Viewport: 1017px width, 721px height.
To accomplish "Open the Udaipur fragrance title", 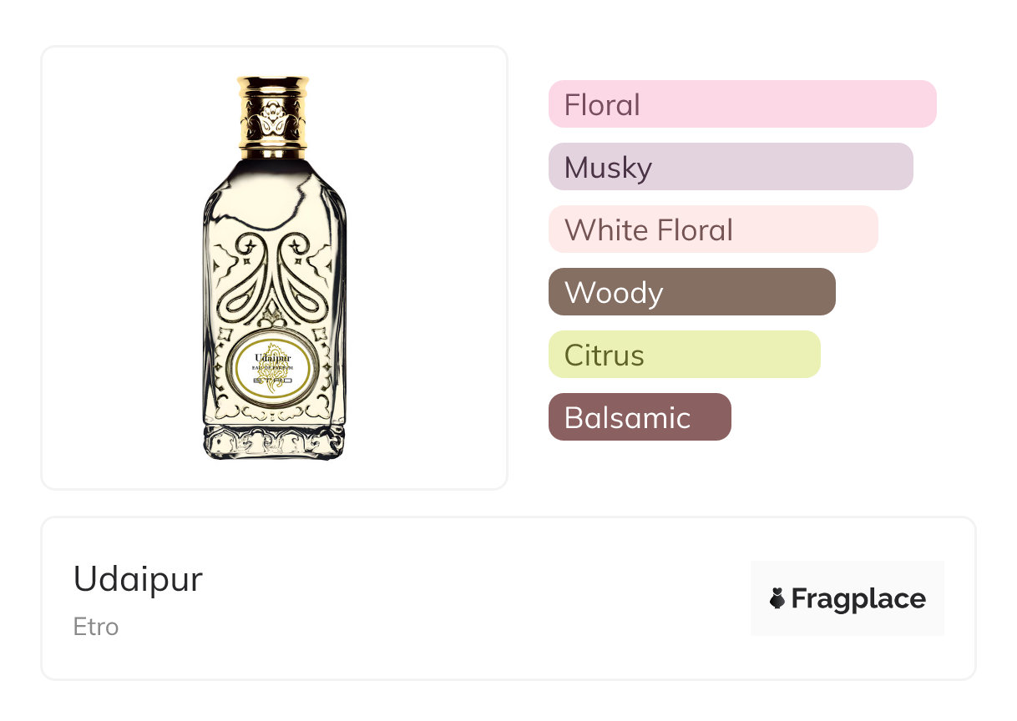I will 138,579.
